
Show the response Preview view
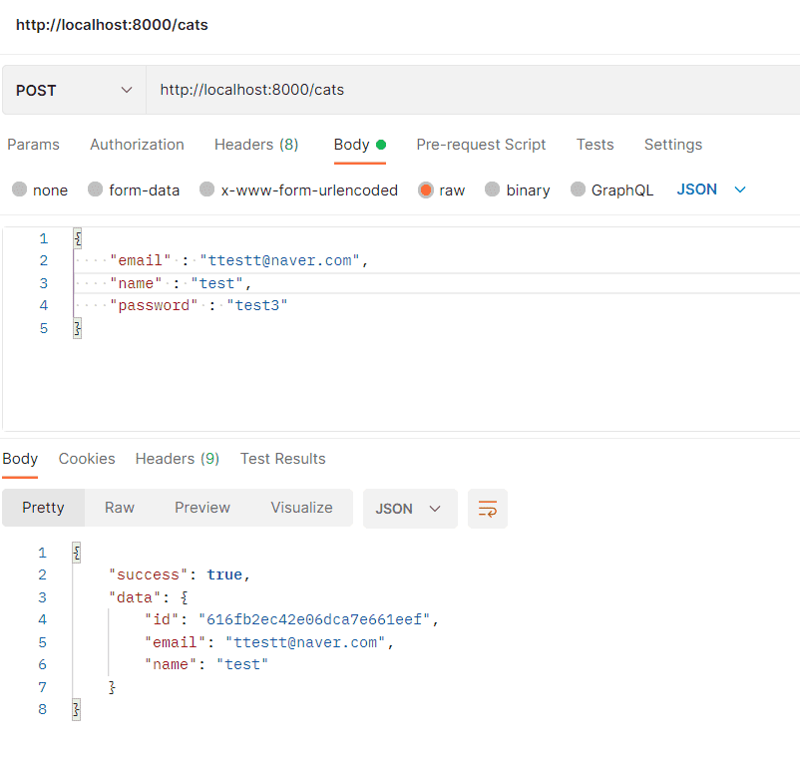[x=202, y=508]
